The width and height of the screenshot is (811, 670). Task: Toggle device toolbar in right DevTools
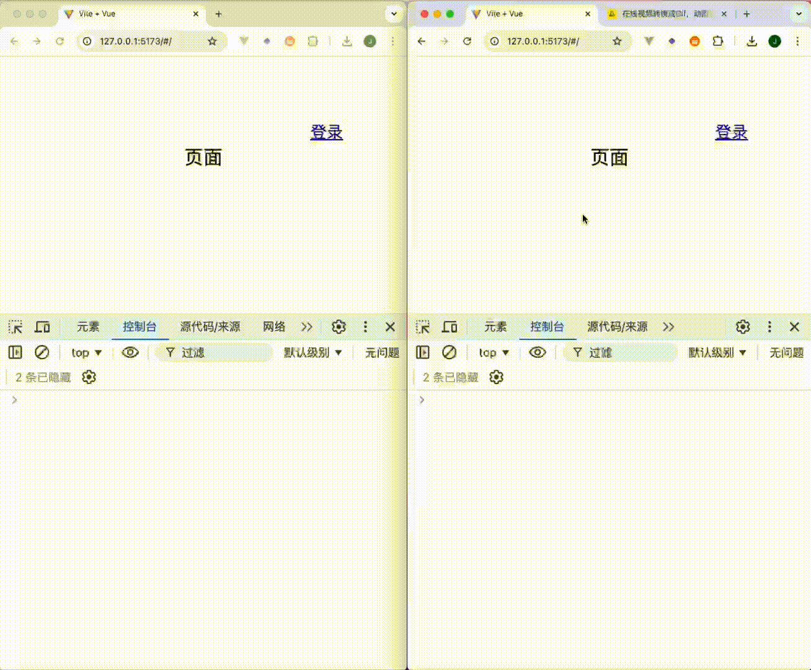click(x=450, y=327)
